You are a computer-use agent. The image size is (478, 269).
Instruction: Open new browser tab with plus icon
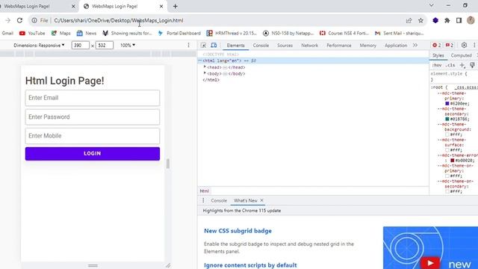(x=176, y=6)
